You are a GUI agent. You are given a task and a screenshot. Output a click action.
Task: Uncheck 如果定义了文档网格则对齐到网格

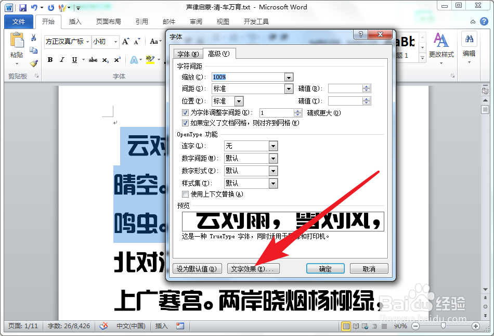(x=186, y=123)
